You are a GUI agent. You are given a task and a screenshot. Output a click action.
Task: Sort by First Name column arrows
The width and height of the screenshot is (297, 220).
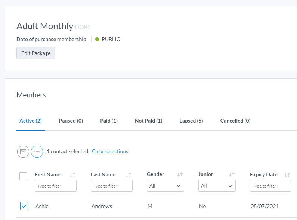(72, 175)
